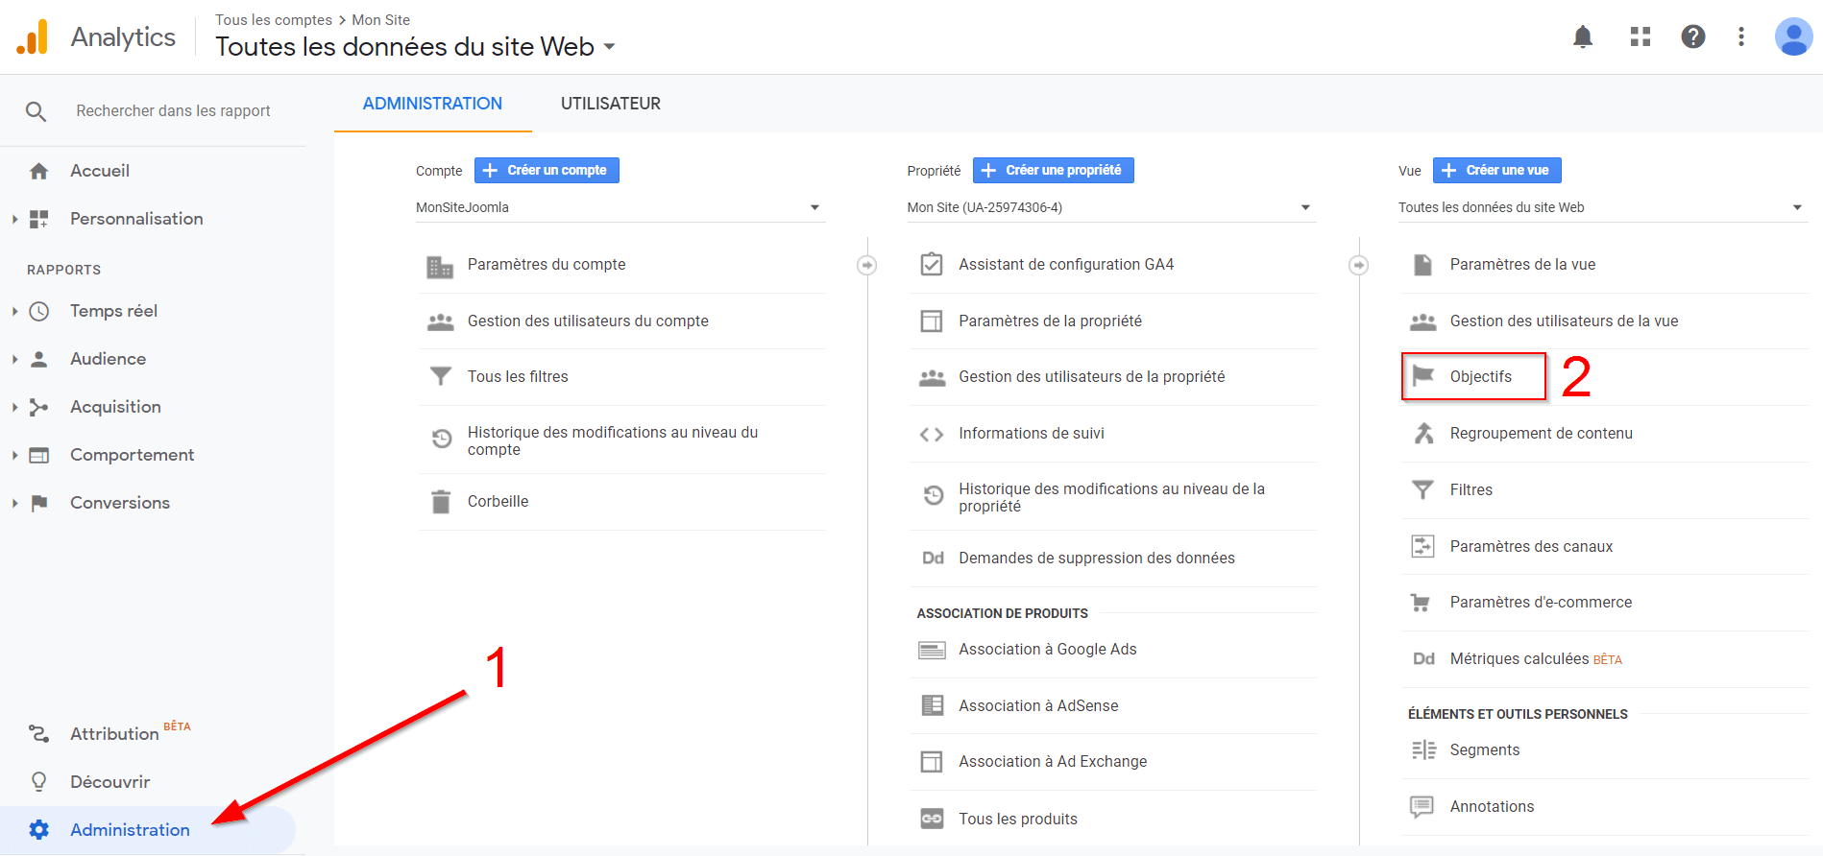Click the Objectifs flag icon
Image resolution: width=1823 pixels, height=856 pixels.
click(x=1423, y=376)
